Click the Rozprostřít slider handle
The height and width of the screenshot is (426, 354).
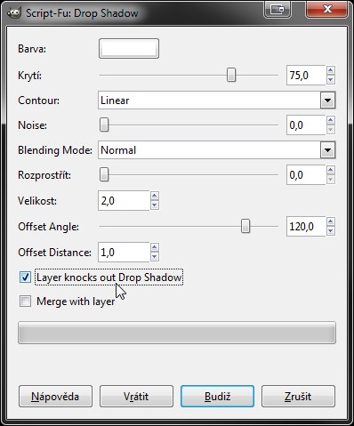click(x=104, y=174)
